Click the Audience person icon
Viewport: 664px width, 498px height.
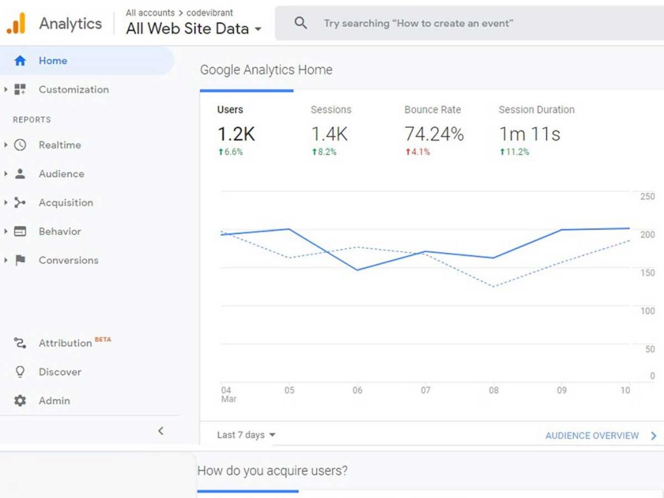coord(21,174)
